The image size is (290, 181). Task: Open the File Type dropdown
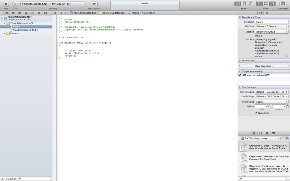271,26
